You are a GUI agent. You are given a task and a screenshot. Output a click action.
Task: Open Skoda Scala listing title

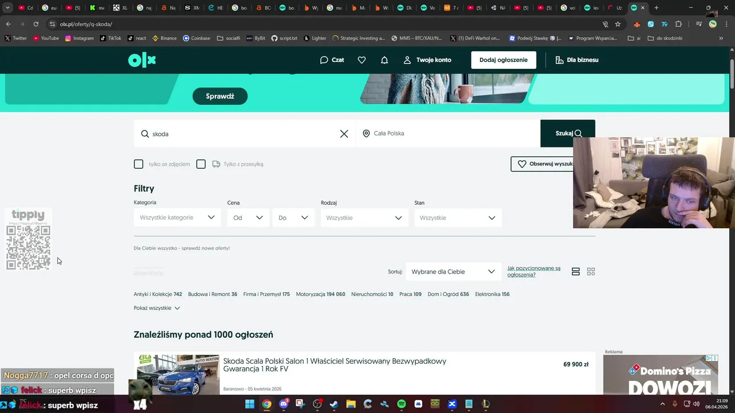[x=335, y=365]
